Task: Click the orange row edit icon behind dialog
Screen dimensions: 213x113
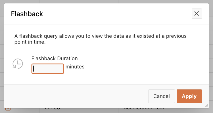Action: (8, 109)
